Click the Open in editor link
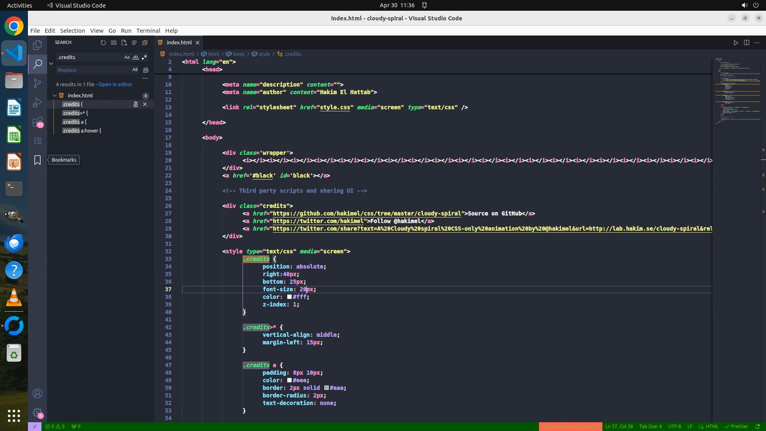This screenshot has width=766, height=431. tap(115, 84)
